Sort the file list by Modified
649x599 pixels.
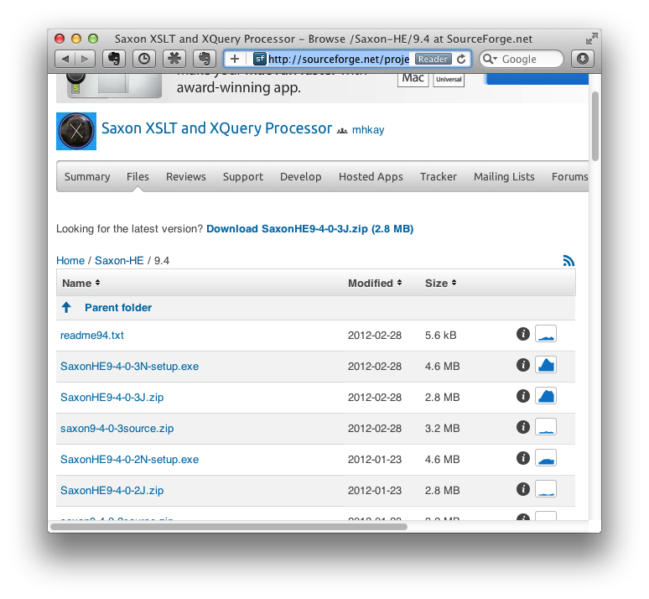tap(375, 283)
